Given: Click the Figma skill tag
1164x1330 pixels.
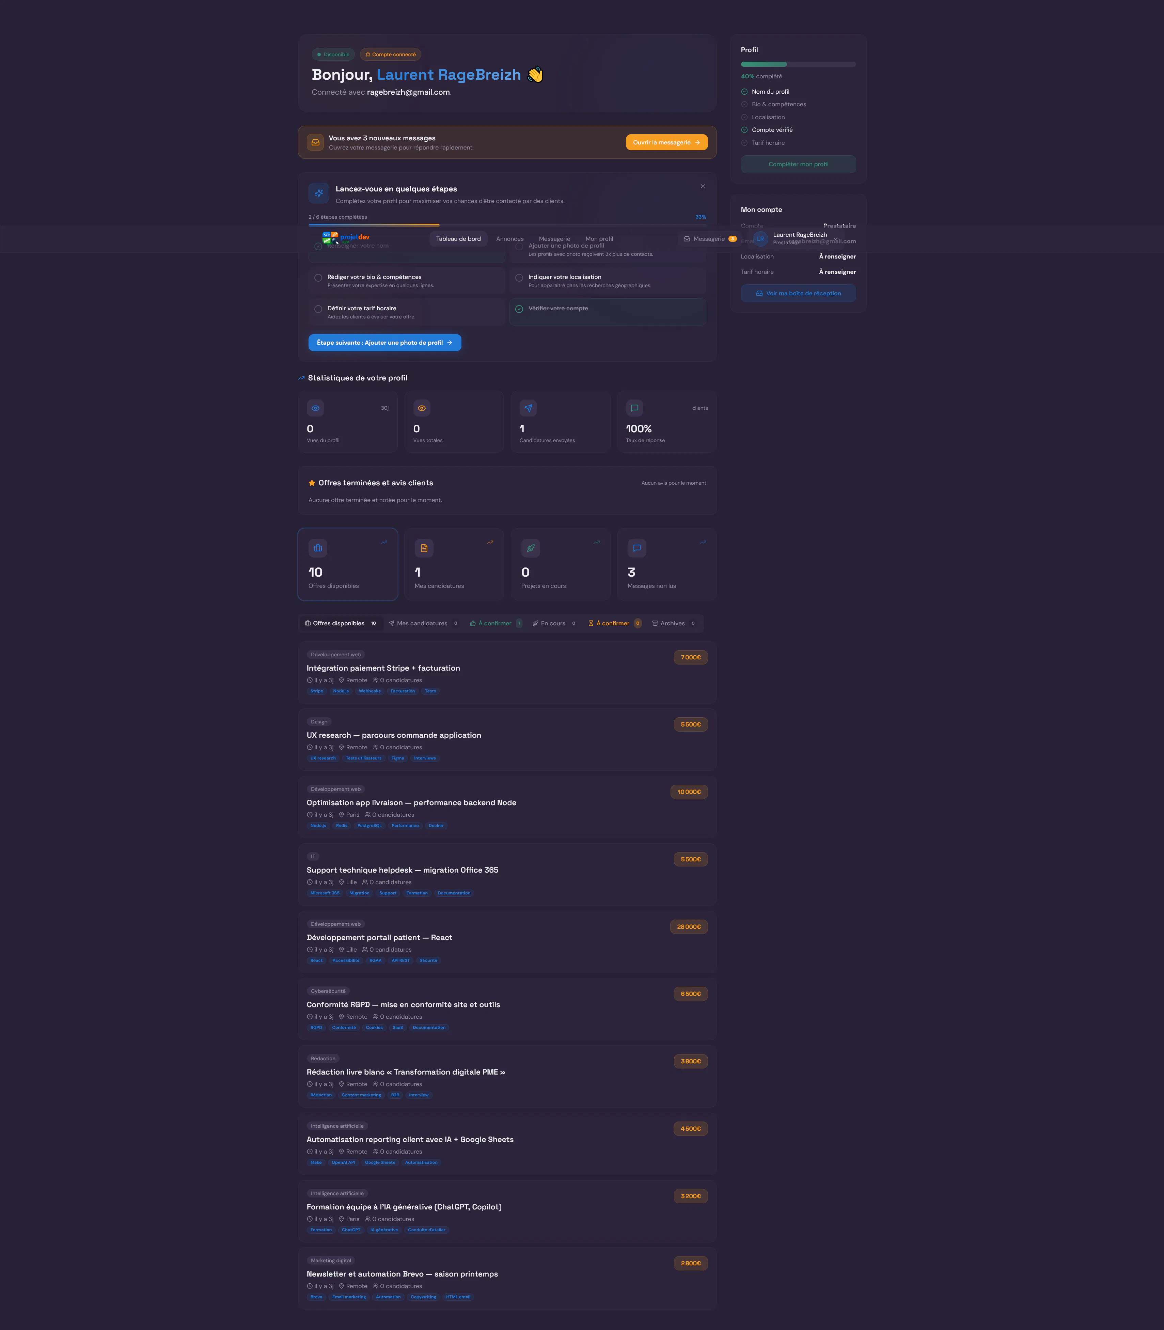Looking at the screenshot, I should (x=397, y=758).
